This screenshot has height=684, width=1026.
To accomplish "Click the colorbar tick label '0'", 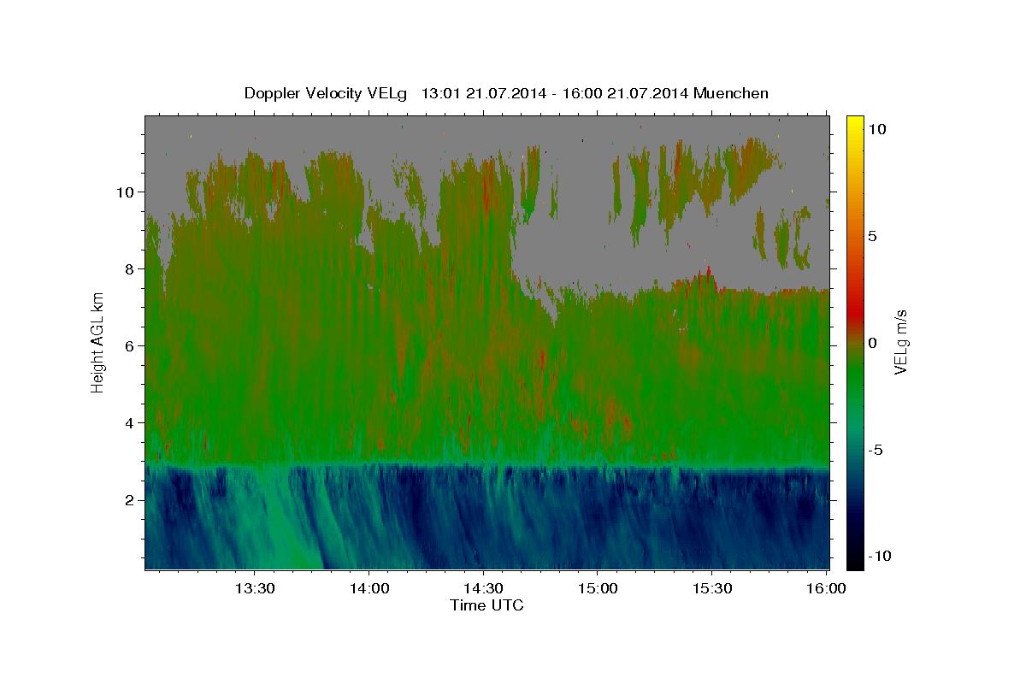I will click(873, 343).
